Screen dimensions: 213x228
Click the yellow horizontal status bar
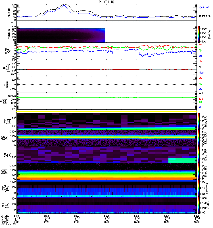point(106,111)
